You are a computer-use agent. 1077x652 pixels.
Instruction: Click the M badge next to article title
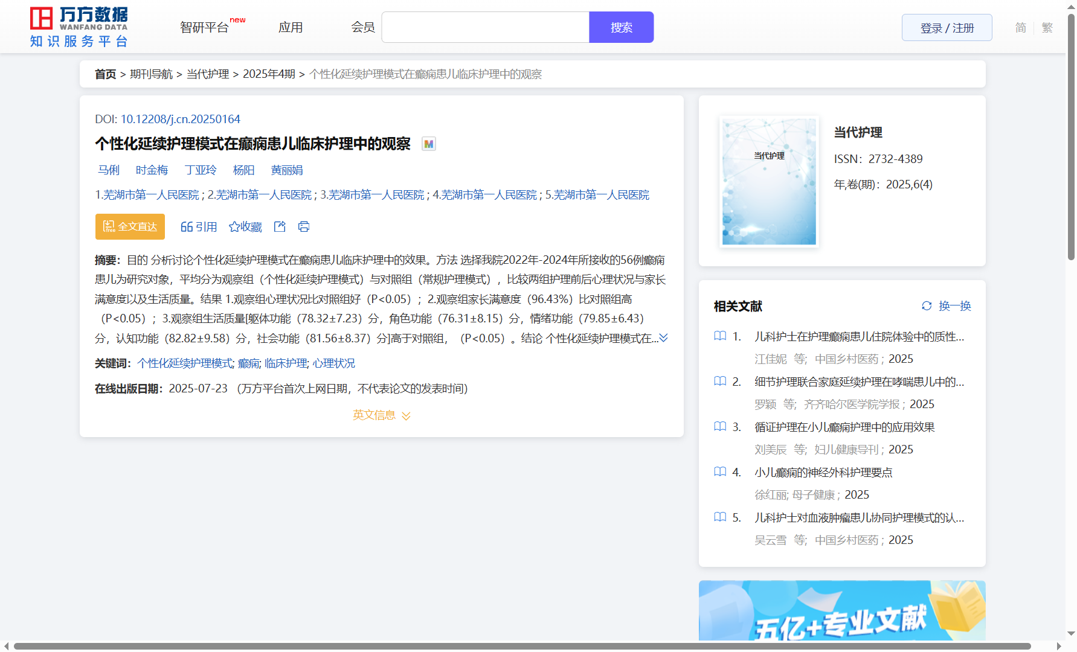429,144
